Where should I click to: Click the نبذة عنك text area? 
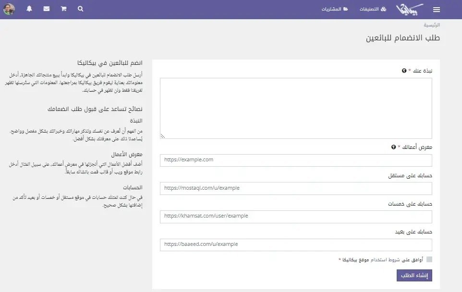click(296, 108)
